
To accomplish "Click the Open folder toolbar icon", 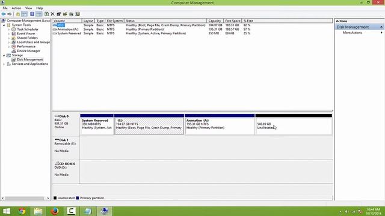I will pos(65,14).
